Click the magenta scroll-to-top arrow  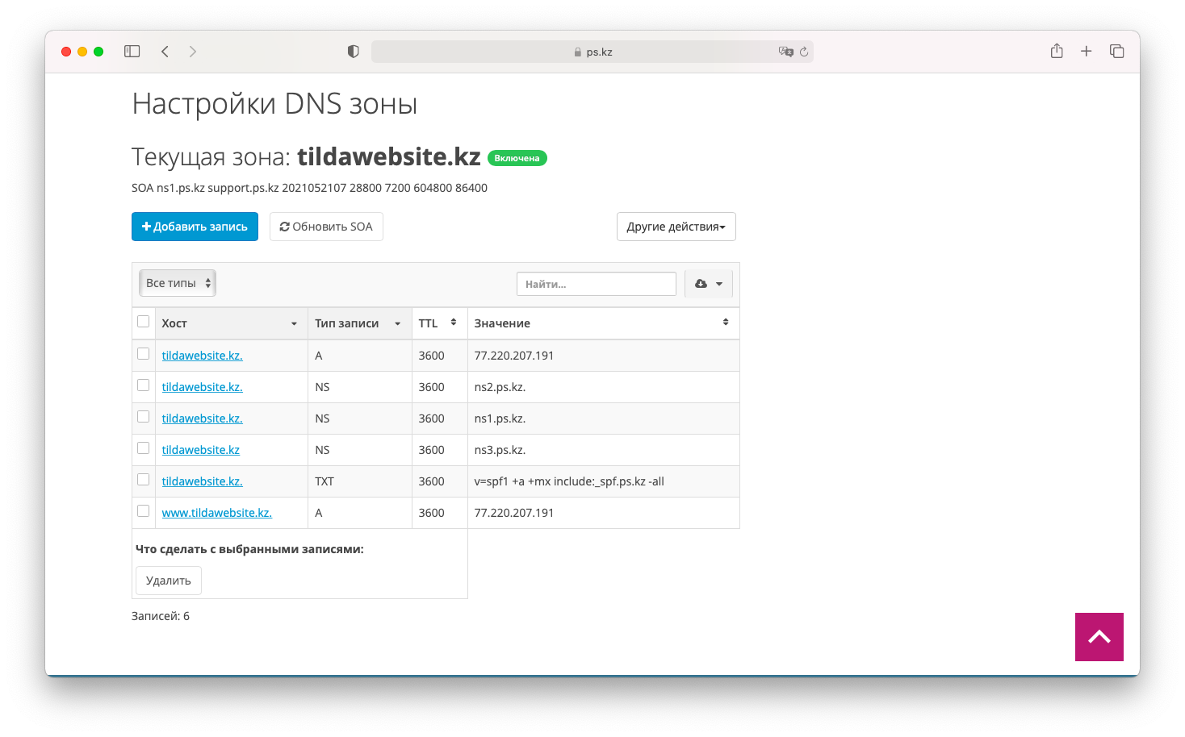click(x=1099, y=637)
